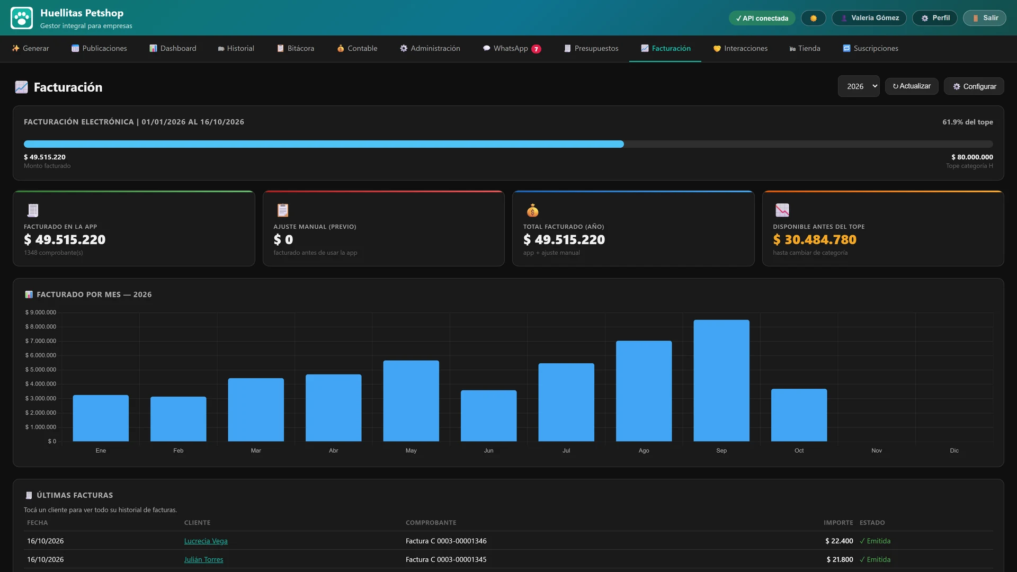Click the Total facturado money bag icon
The image size is (1017, 572).
click(532, 210)
